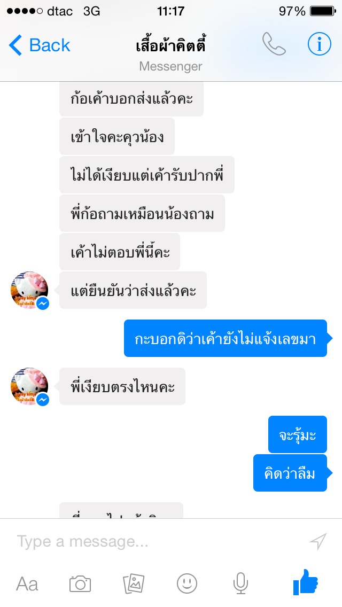342x607 pixels.
Task: Send a thumbs-up like
Action: point(306,582)
